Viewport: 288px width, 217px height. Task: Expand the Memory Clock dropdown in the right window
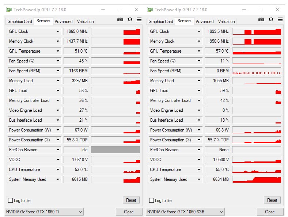pos(199,41)
